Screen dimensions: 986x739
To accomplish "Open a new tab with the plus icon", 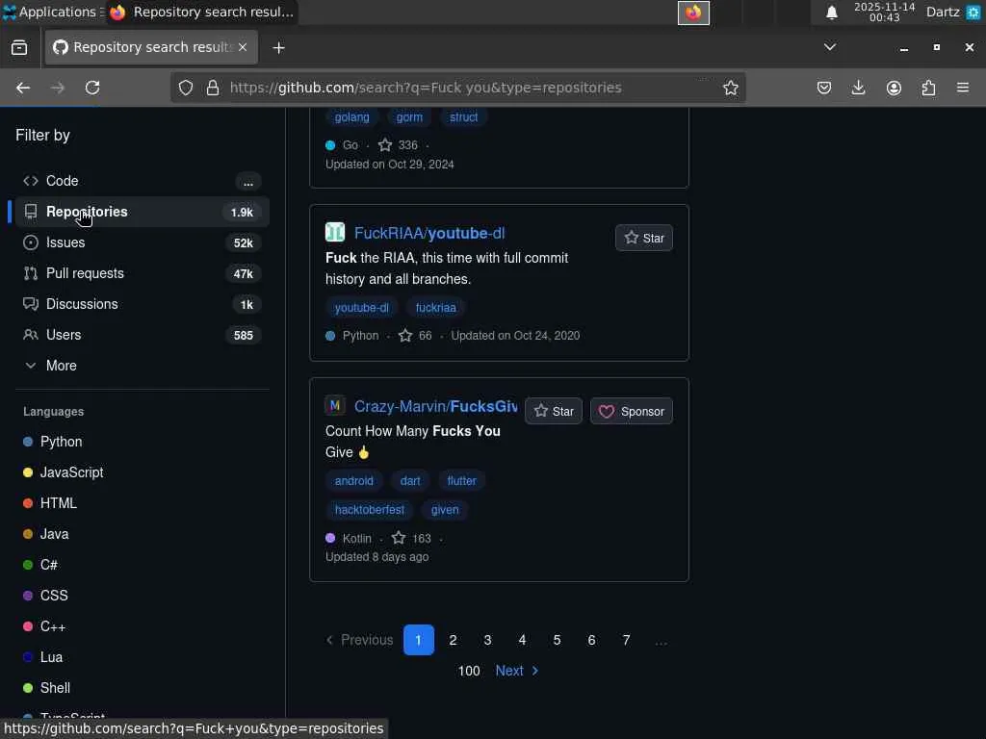I will coord(278,48).
